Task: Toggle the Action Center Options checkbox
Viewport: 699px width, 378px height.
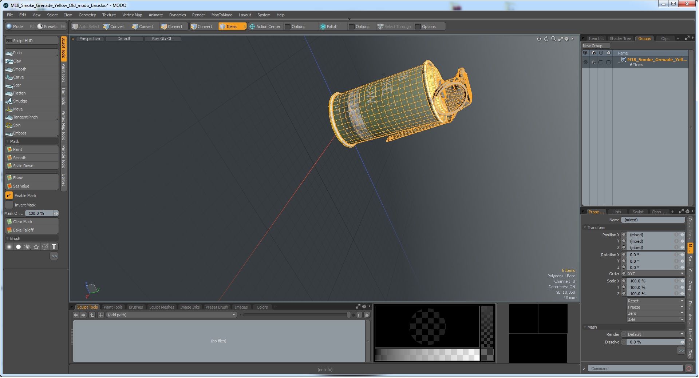Action: tap(288, 27)
